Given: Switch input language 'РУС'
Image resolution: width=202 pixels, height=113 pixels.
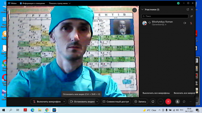Looking at the screenshot, I should point(182,110).
